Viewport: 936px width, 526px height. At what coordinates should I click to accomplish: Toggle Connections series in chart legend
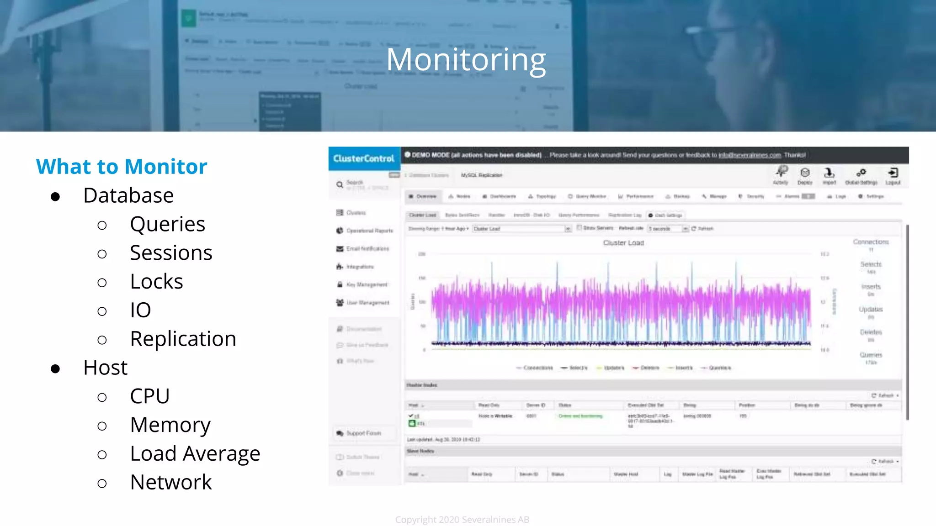[534, 368]
